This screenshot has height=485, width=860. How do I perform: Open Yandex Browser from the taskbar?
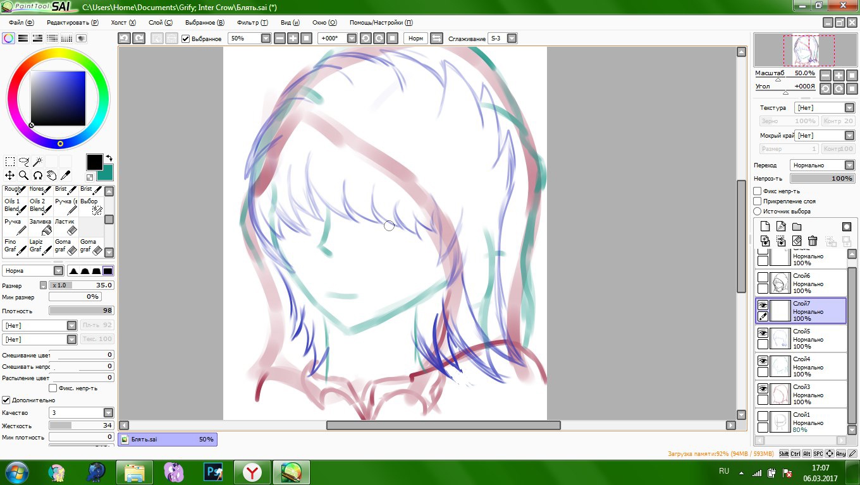pyautogui.click(x=252, y=472)
